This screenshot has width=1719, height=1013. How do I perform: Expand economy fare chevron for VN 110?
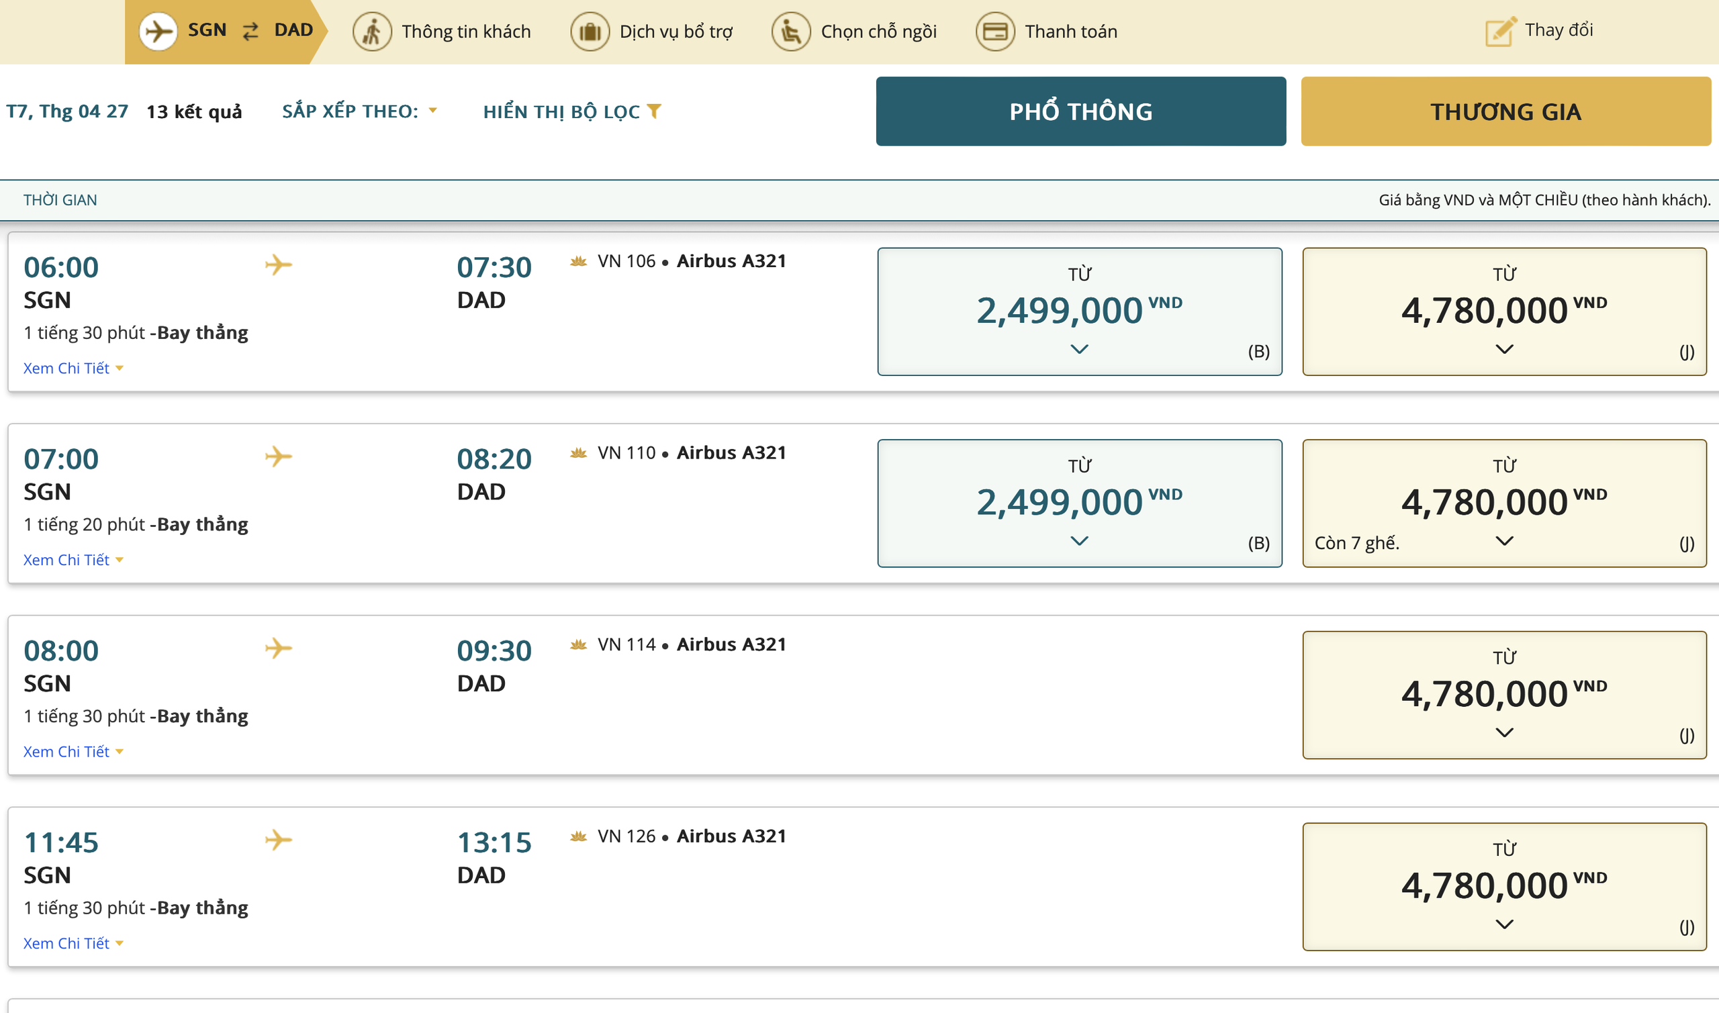click(x=1079, y=540)
